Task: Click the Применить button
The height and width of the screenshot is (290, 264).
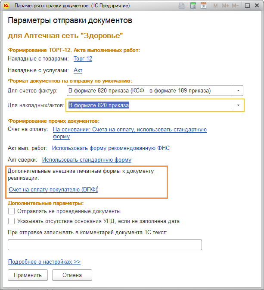Action: [28, 275]
